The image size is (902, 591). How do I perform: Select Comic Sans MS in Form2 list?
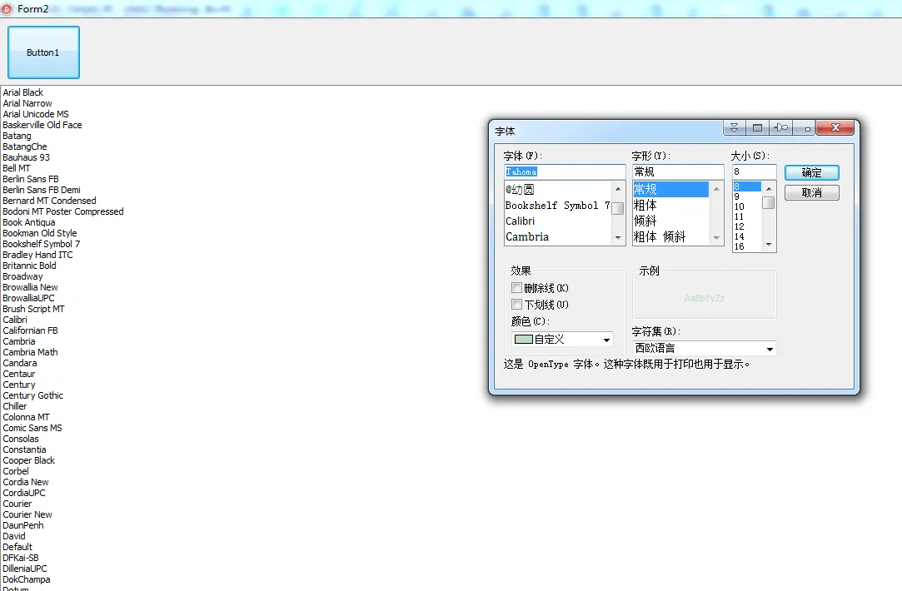pos(32,428)
